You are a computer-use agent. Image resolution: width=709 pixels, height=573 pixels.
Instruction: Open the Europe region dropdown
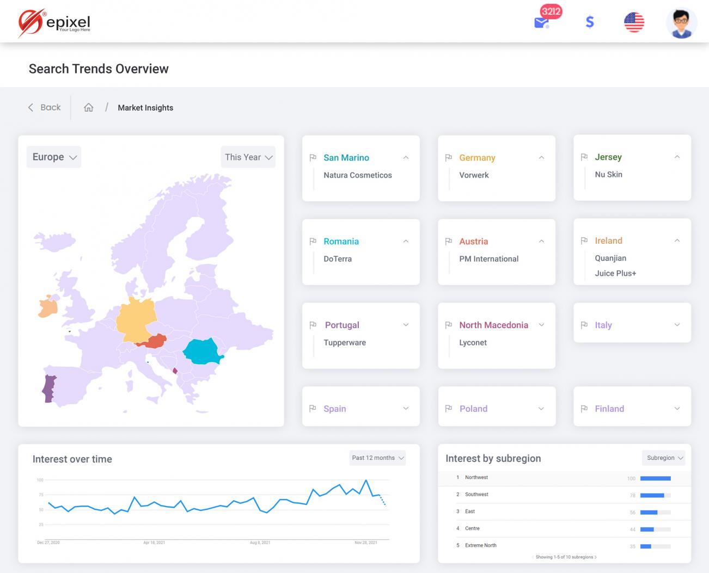pyautogui.click(x=54, y=157)
